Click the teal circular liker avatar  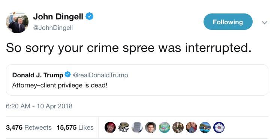click(164, 127)
